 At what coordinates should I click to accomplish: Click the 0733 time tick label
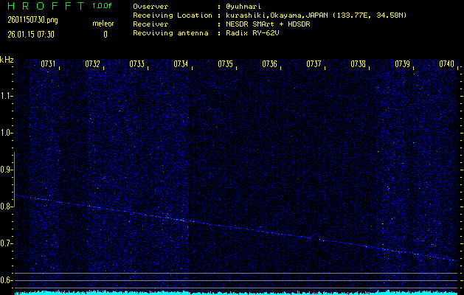click(137, 64)
